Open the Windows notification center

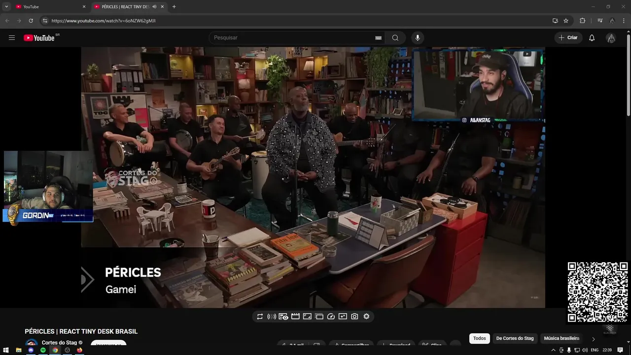tap(620, 350)
